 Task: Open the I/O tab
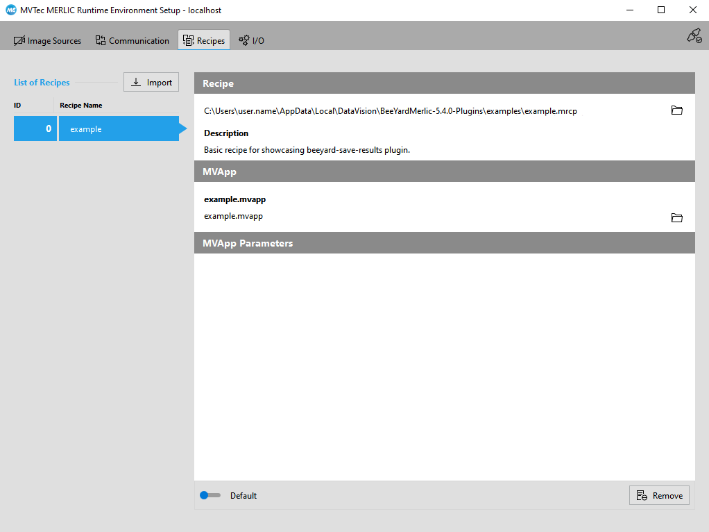251,40
